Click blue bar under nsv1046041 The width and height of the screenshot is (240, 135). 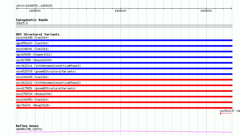pyautogui.click(x=124, y=52)
